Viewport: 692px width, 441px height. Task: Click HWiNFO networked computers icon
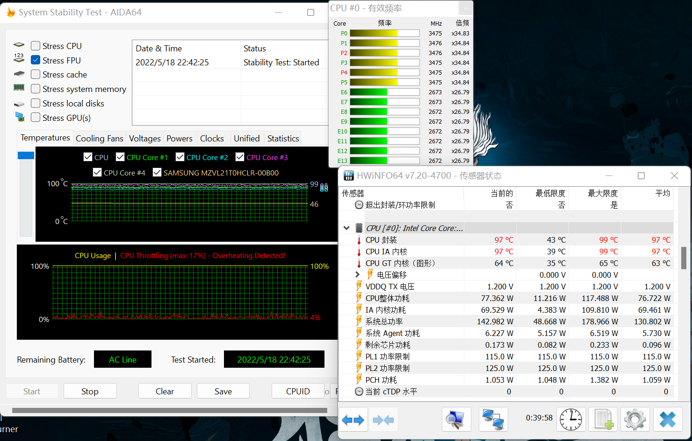point(493,419)
